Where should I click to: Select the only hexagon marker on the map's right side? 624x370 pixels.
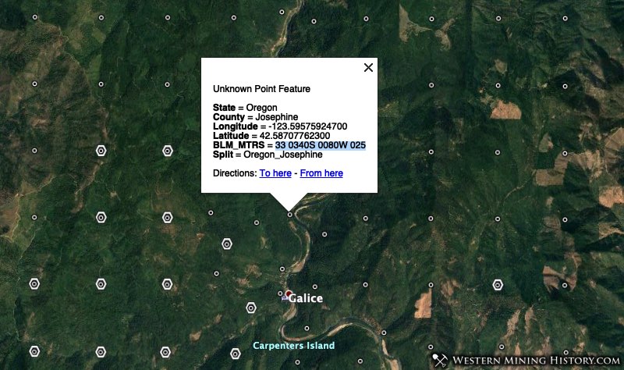(498, 285)
